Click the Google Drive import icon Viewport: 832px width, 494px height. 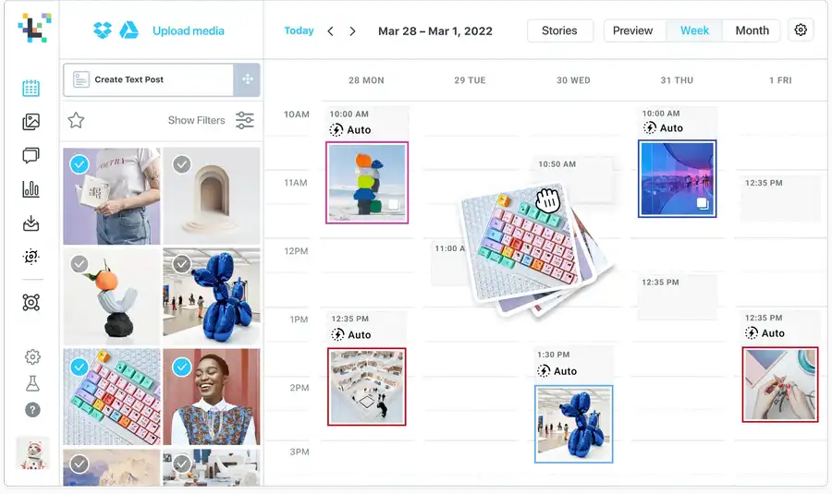click(128, 30)
